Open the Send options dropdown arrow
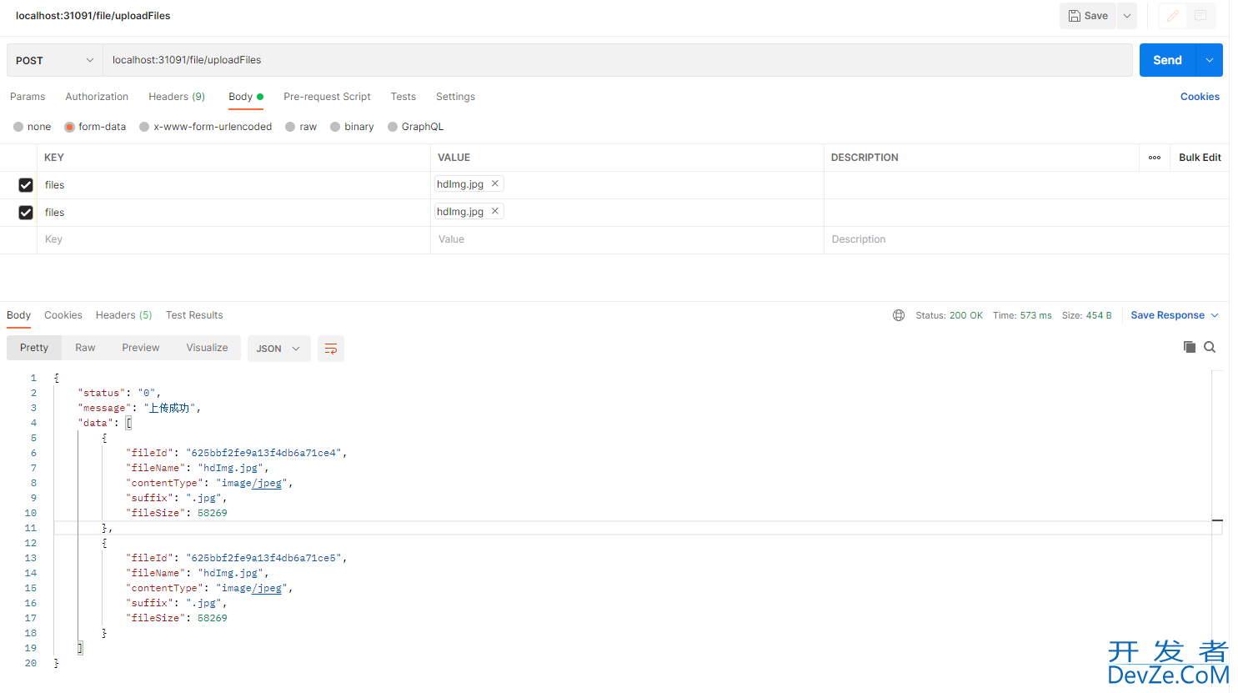 coord(1210,60)
